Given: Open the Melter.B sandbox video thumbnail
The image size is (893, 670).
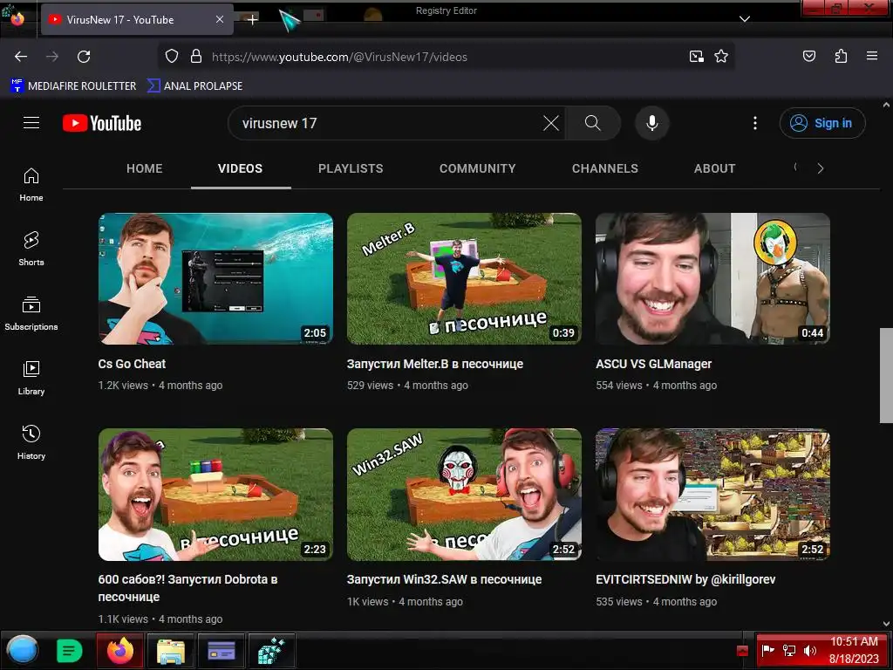Looking at the screenshot, I should pyautogui.click(x=464, y=278).
